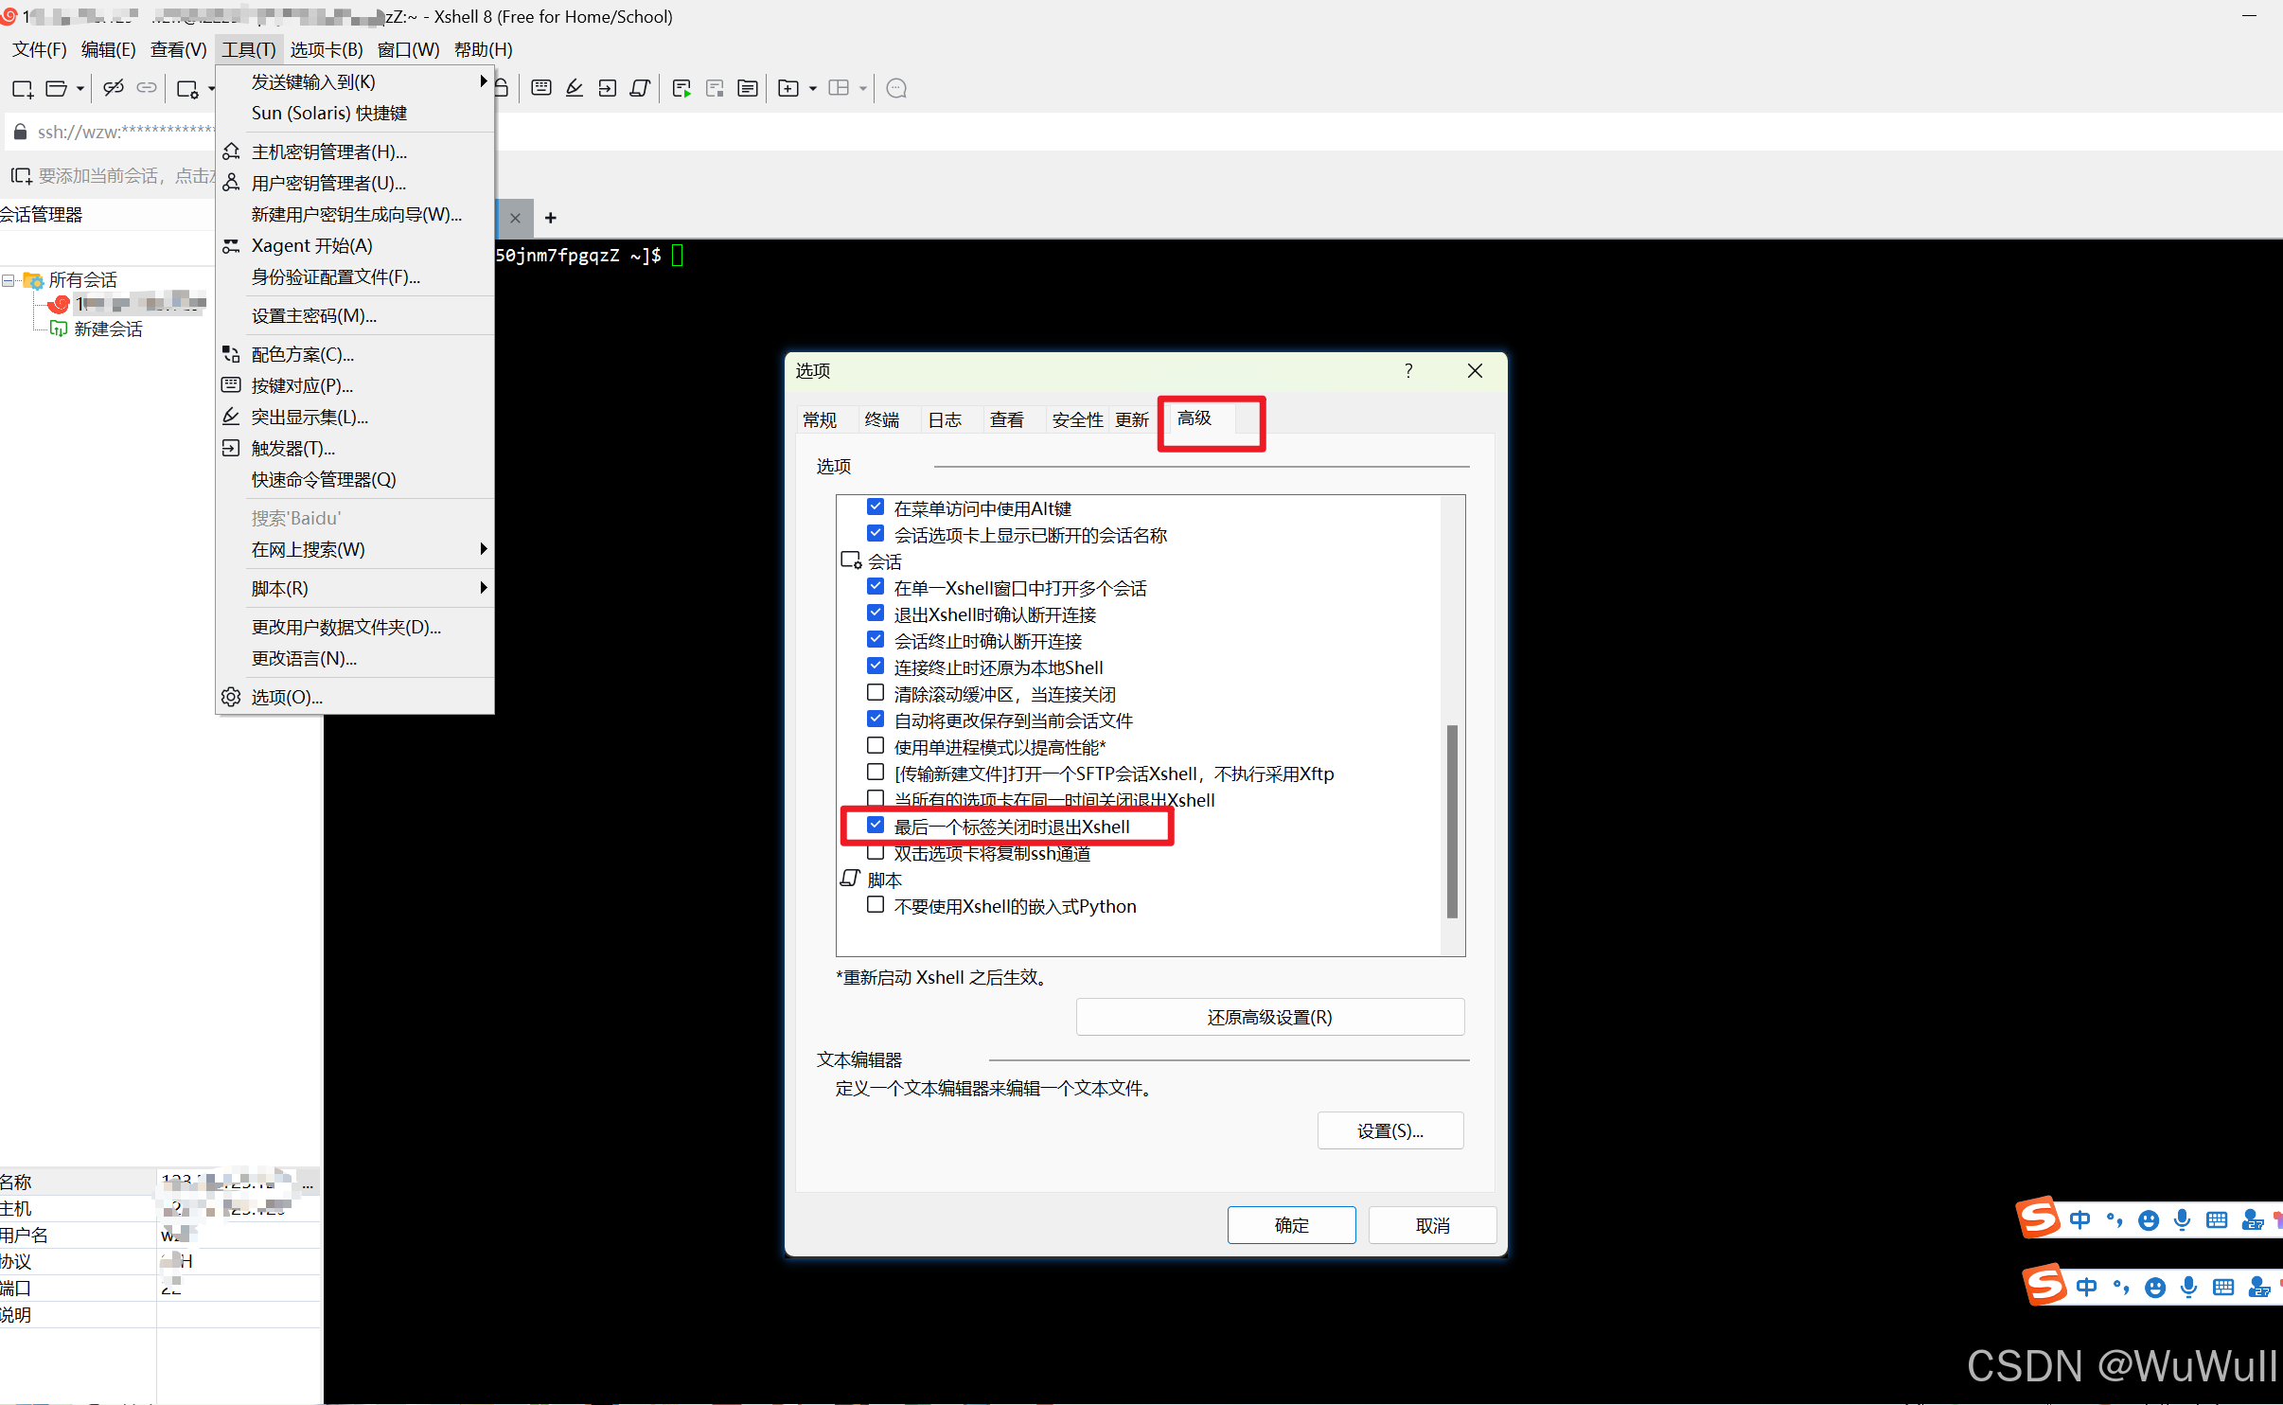2283x1405 pixels.
Task: Open dropdown arrow next to open-session icon
Action: coord(80,89)
